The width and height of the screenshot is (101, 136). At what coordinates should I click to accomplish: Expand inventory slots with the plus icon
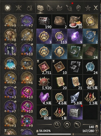coord(96,131)
